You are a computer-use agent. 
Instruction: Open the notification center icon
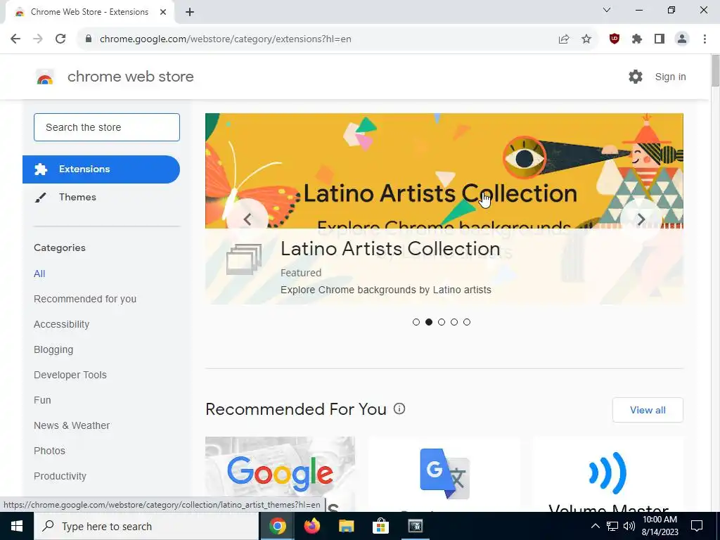coord(697,526)
